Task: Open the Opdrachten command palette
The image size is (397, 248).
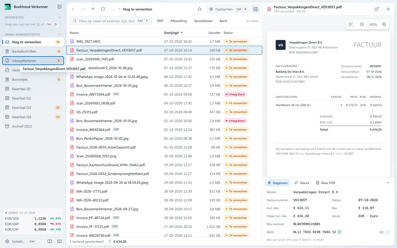Action: [x=228, y=9]
